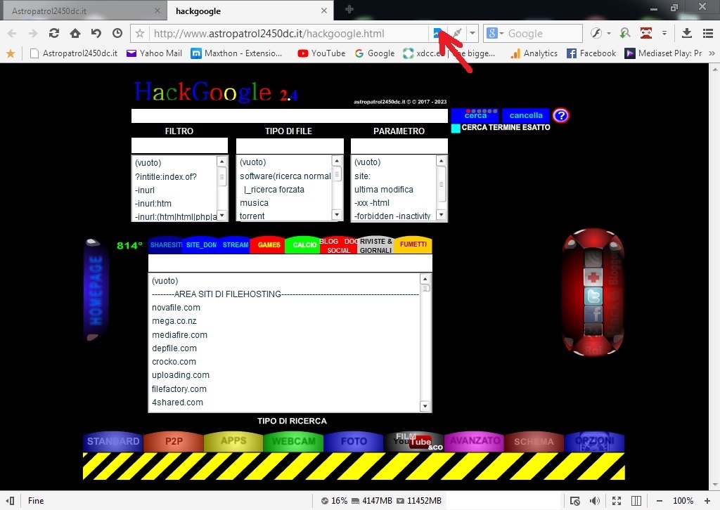Screen dimensions: 720x510
Task: Open the Google search engine selector dropdown
Action: (x=495, y=33)
